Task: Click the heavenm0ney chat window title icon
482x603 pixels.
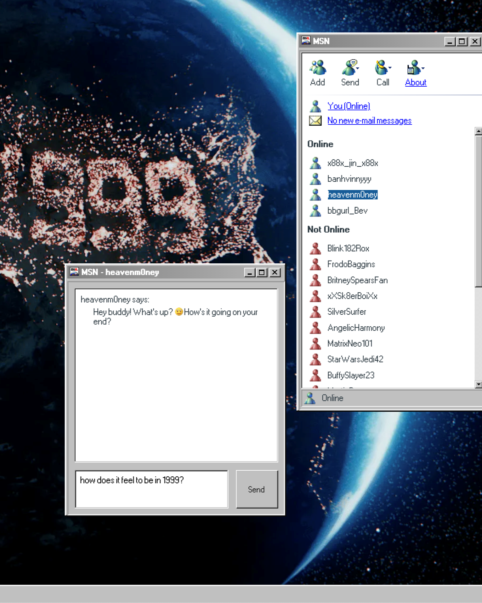Action: pos(74,272)
